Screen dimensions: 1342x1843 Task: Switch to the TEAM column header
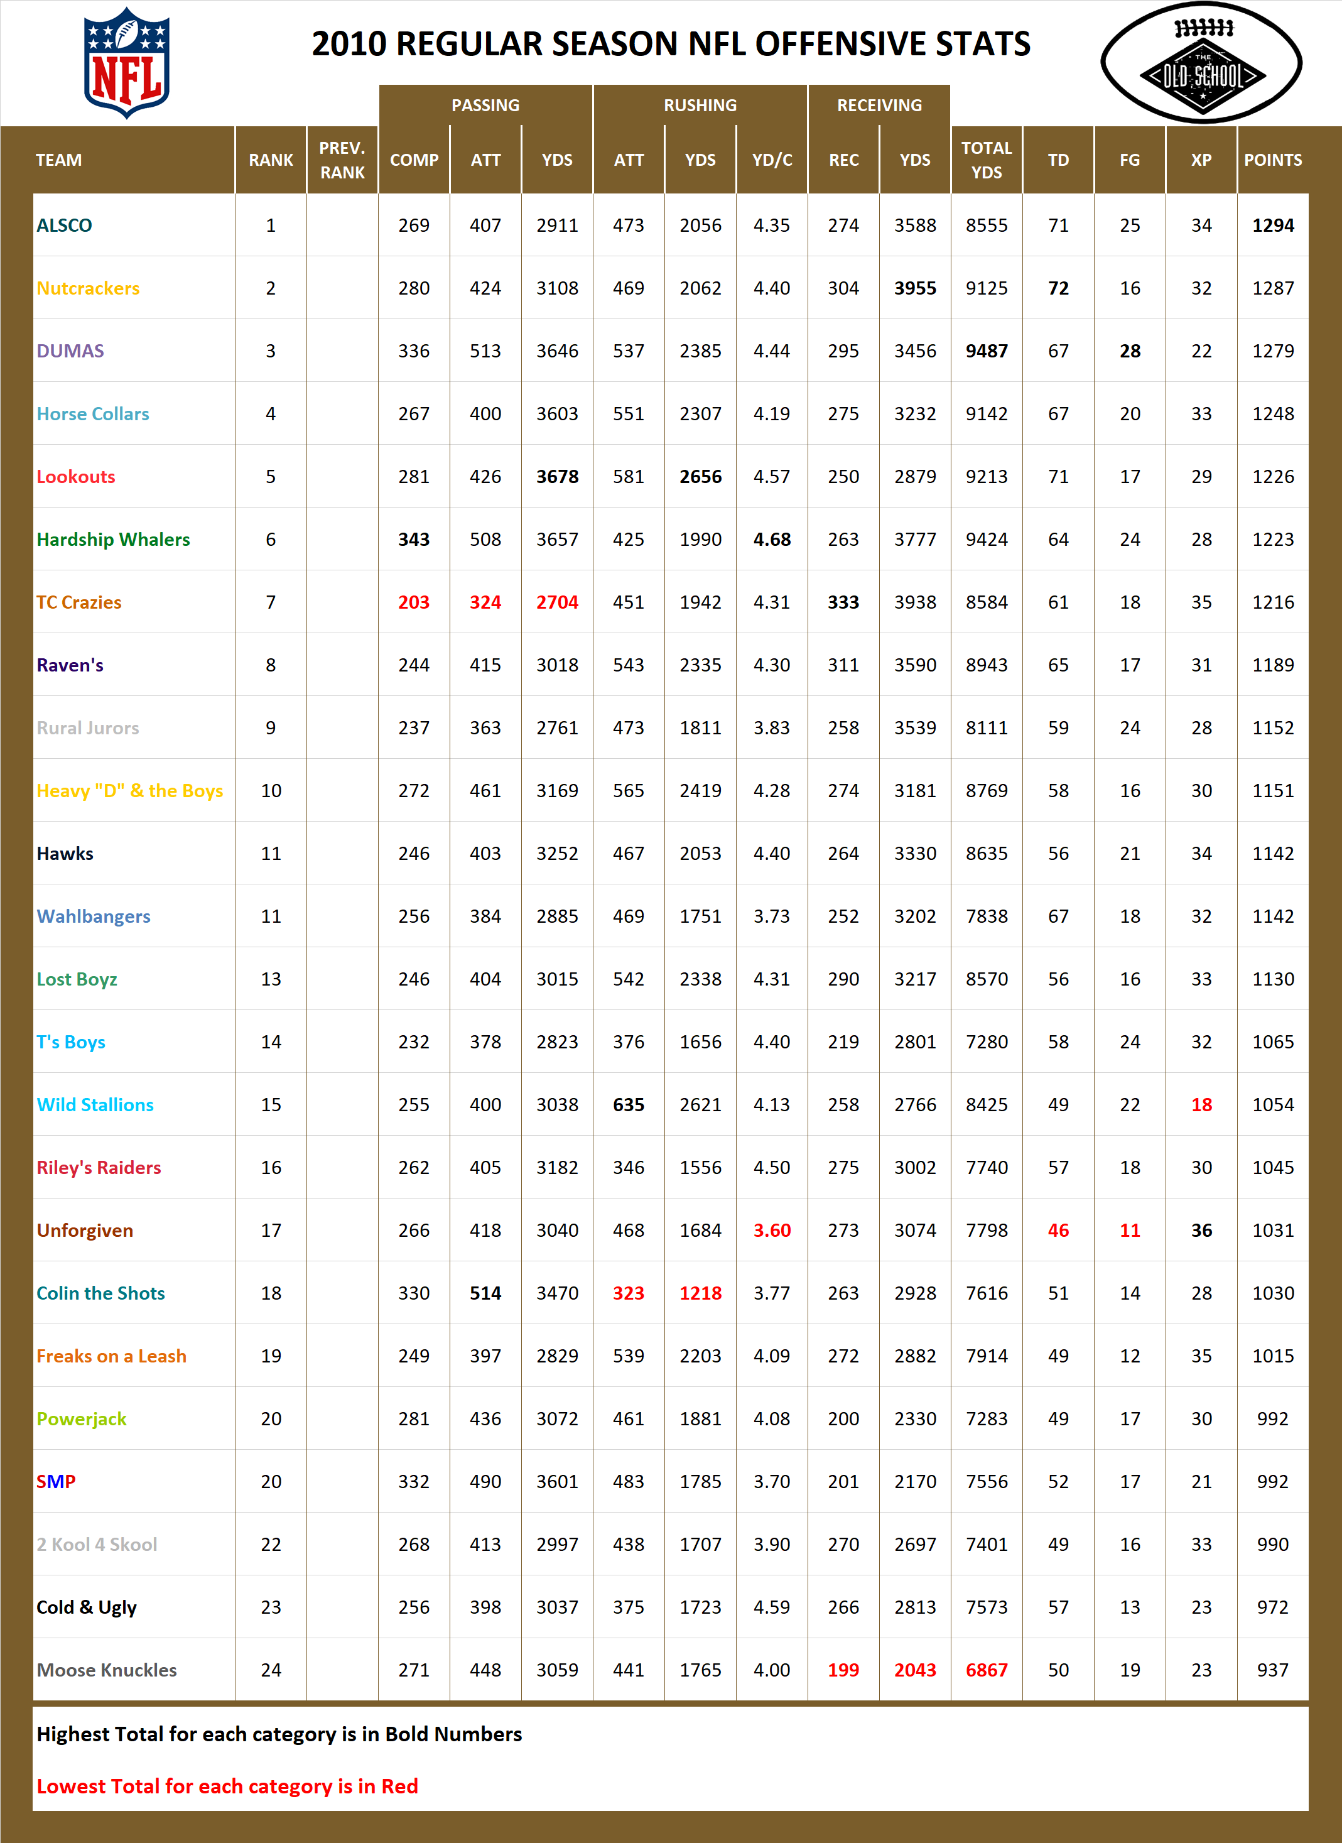[x=57, y=160]
